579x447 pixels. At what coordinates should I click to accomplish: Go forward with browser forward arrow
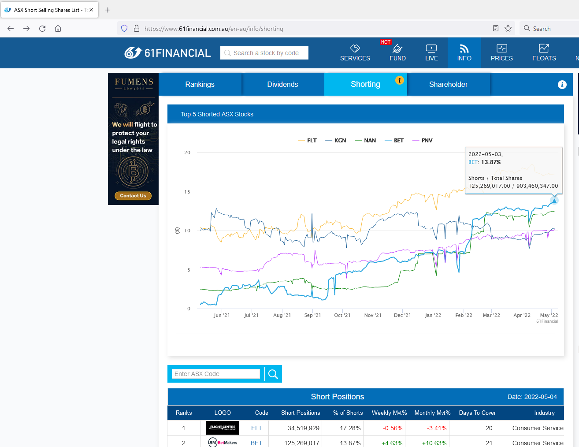pos(26,29)
